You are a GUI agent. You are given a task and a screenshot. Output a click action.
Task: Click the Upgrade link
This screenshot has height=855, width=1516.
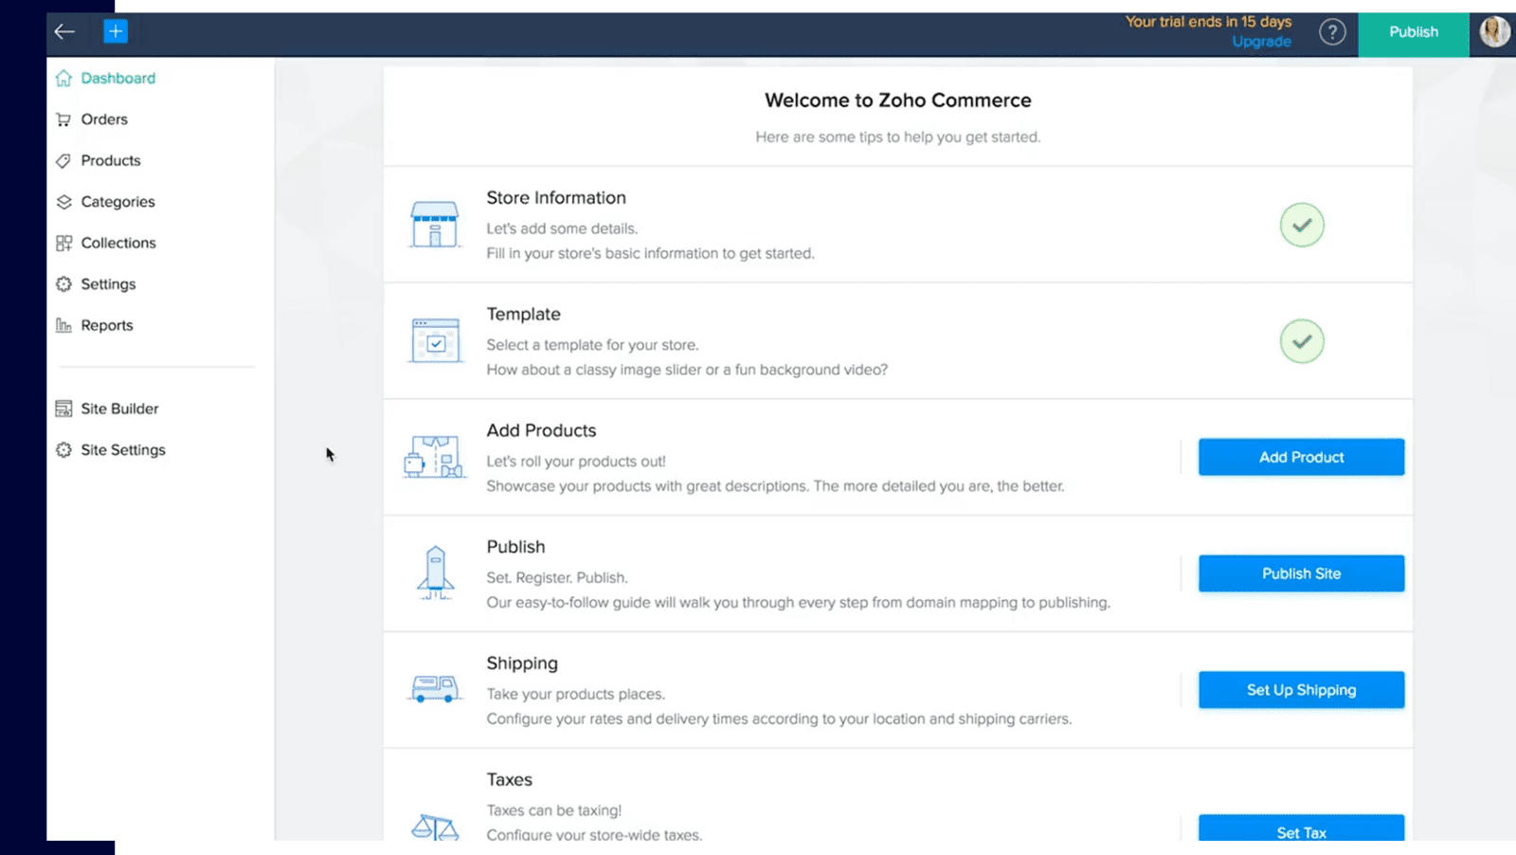[1261, 42]
